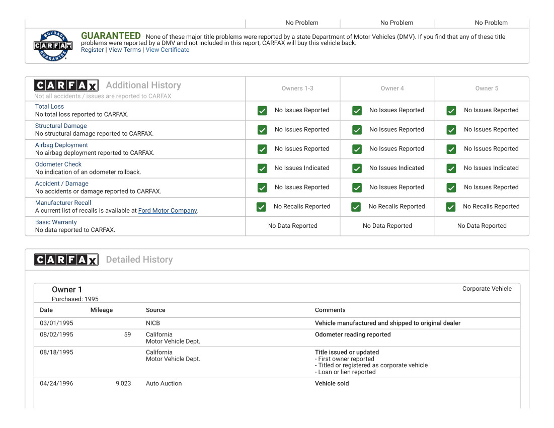Click the Mileage column header

click(x=102, y=310)
